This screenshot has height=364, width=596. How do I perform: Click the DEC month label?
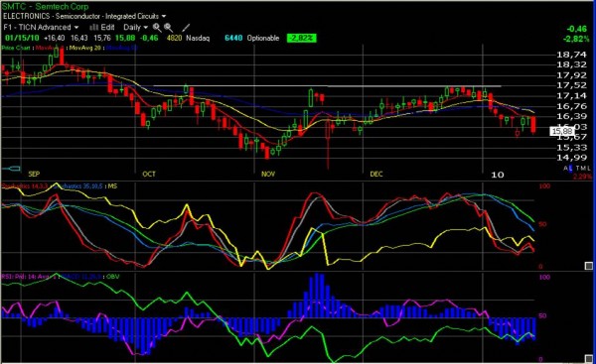pyautogui.click(x=376, y=175)
